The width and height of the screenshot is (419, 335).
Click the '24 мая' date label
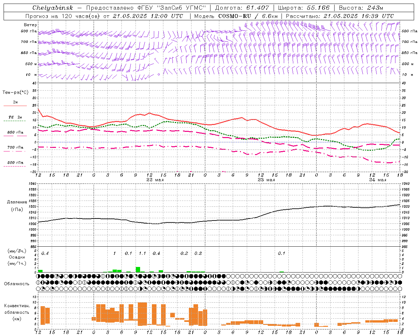click(377, 180)
